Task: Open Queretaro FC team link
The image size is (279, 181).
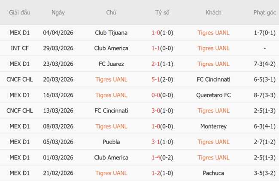Action: (213, 95)
